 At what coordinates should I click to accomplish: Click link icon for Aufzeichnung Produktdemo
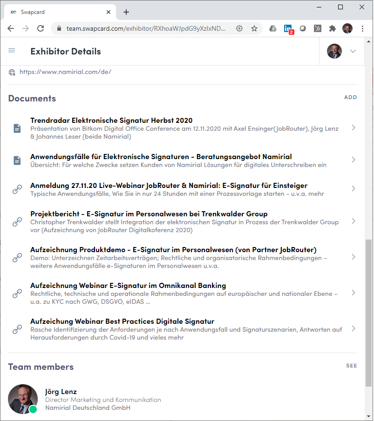pos(17,258)
